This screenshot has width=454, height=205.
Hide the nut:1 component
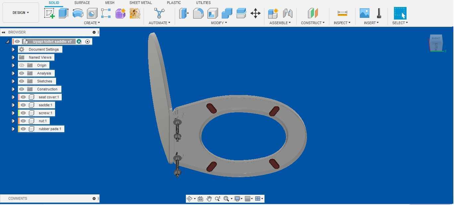tap(23, 121)
